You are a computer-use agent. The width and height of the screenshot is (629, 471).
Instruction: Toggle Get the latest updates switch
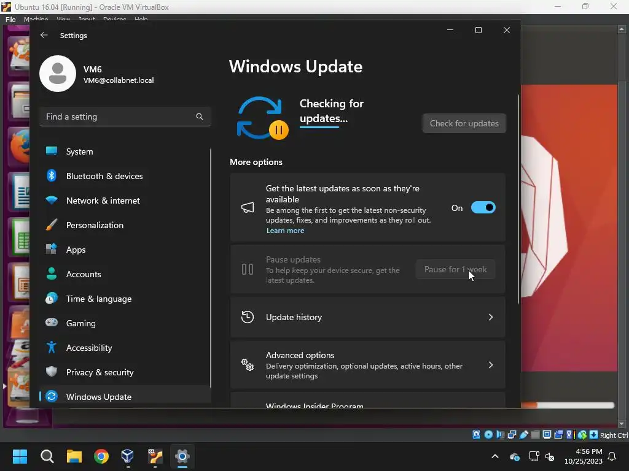483,207
